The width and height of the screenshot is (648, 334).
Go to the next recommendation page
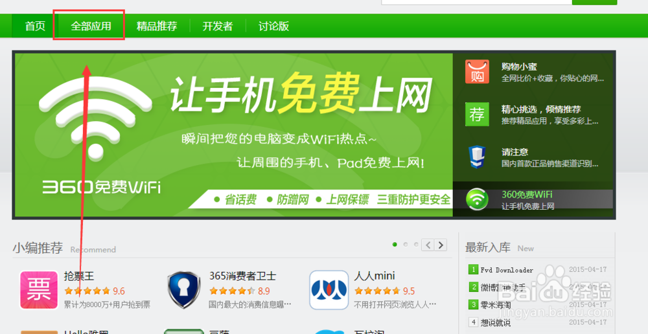point(441,245)
